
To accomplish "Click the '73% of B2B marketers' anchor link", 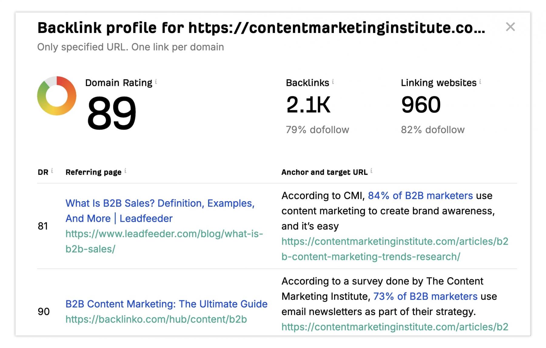I will (x=425, y=296).
